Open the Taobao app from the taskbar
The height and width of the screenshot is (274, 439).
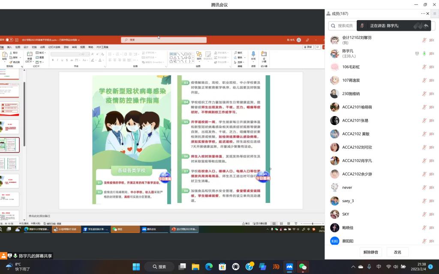tap(276, 267)
